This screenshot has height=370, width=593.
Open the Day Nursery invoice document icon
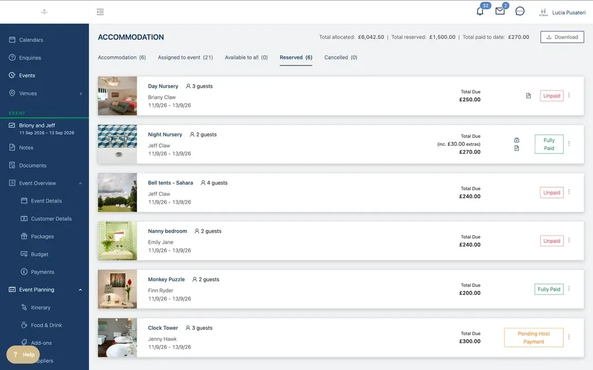(528, 96)
